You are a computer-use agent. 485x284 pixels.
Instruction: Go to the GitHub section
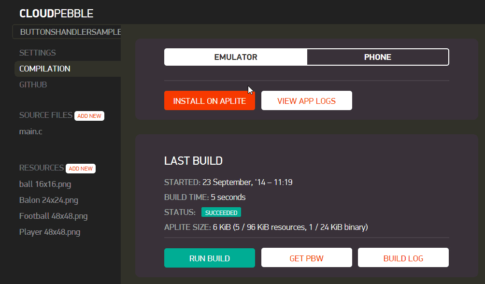[33, 85]
